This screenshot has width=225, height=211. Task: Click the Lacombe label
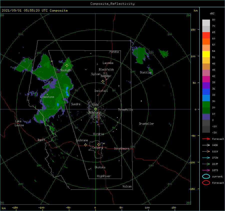[x=108, y=63]
